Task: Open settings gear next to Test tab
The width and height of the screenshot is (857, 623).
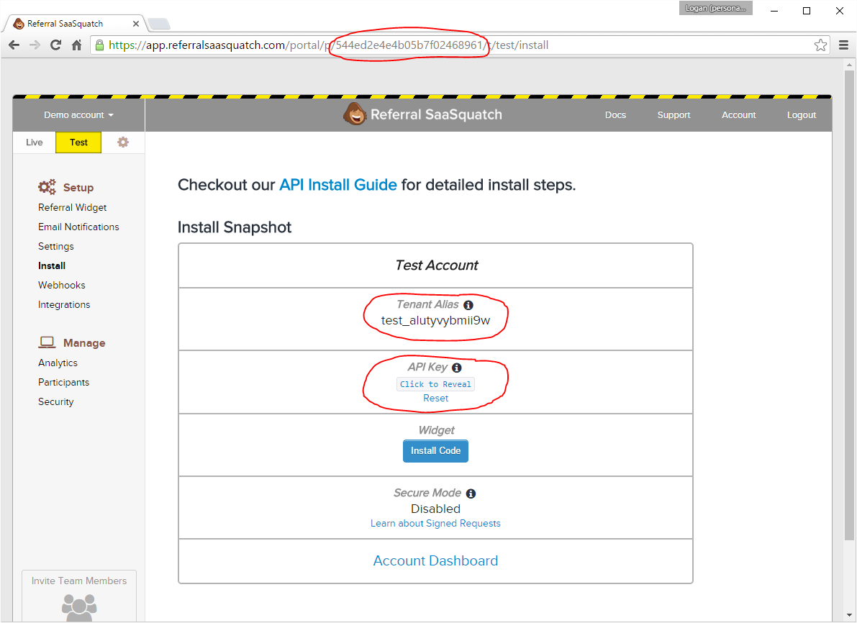Action: (123, 142)
